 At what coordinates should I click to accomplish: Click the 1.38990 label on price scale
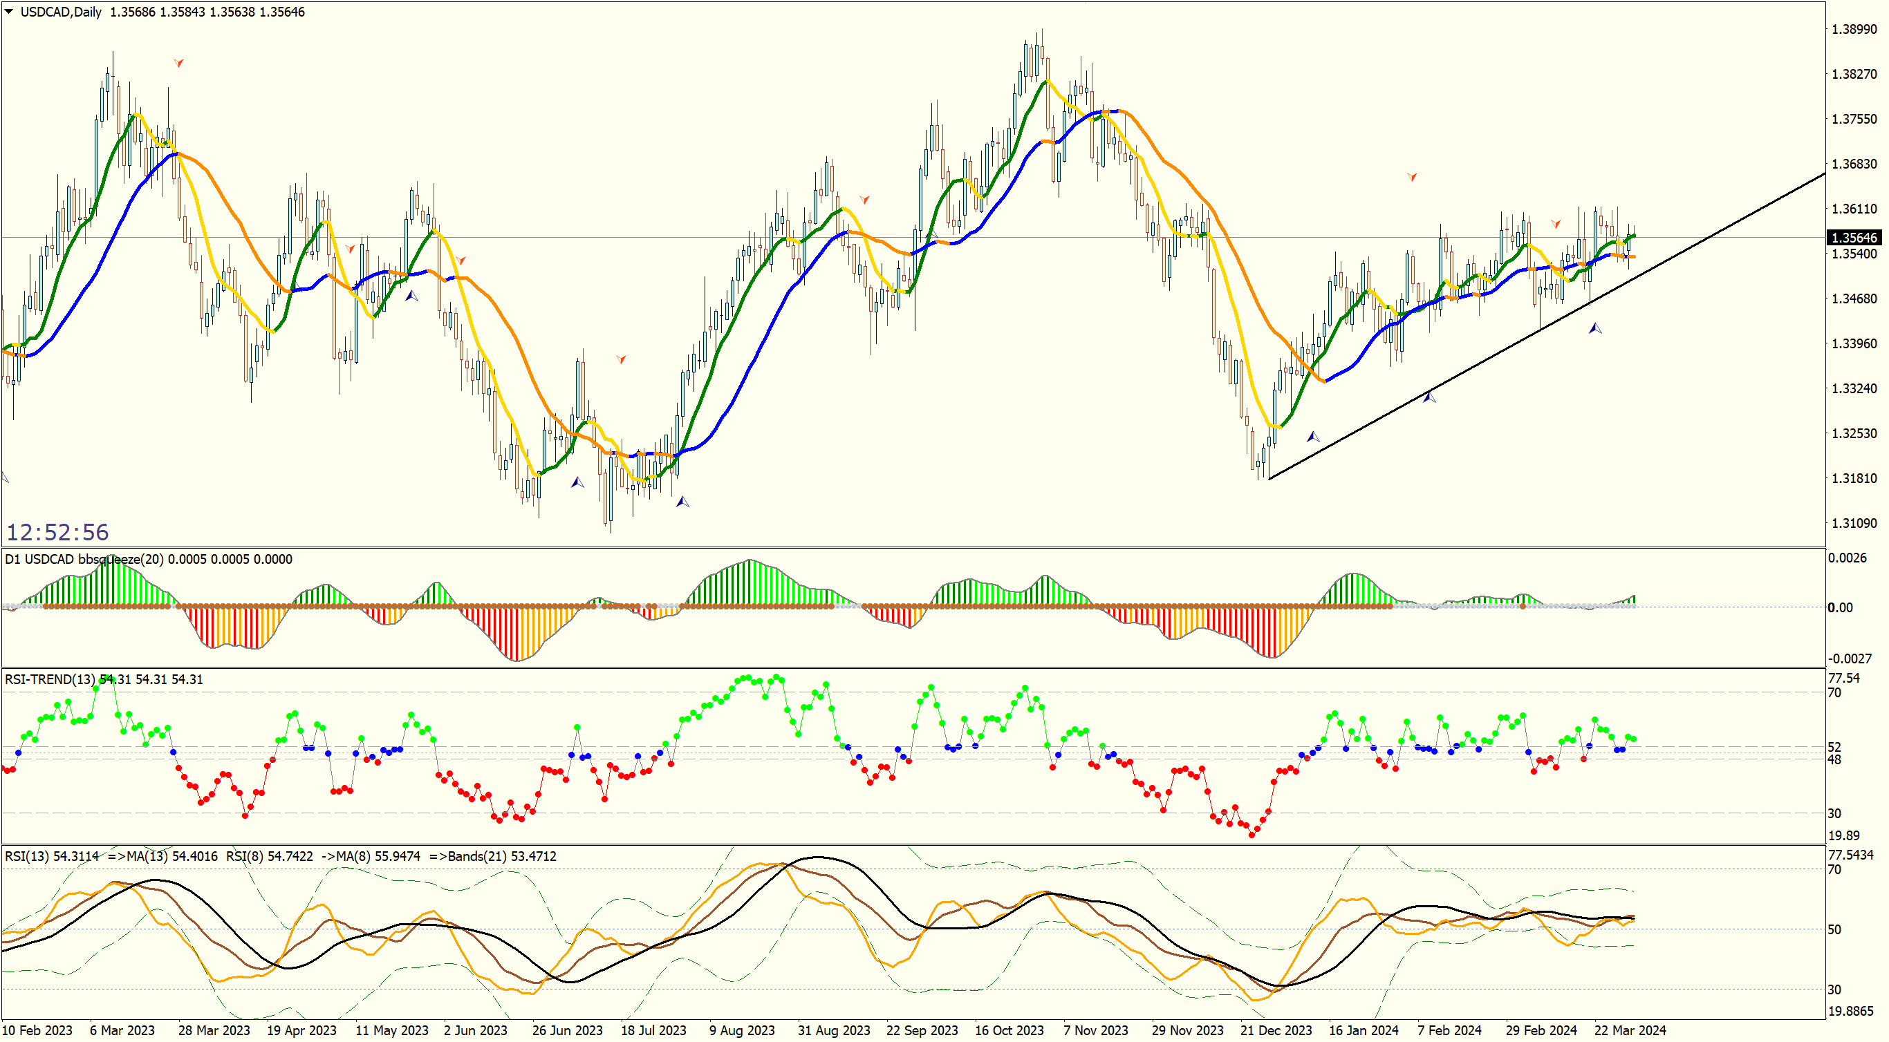[1854, 29]
